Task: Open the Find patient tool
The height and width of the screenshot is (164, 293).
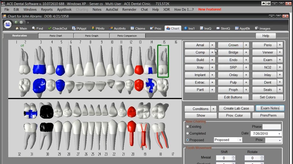Action: pyautogui.click(x=38, y=29)
